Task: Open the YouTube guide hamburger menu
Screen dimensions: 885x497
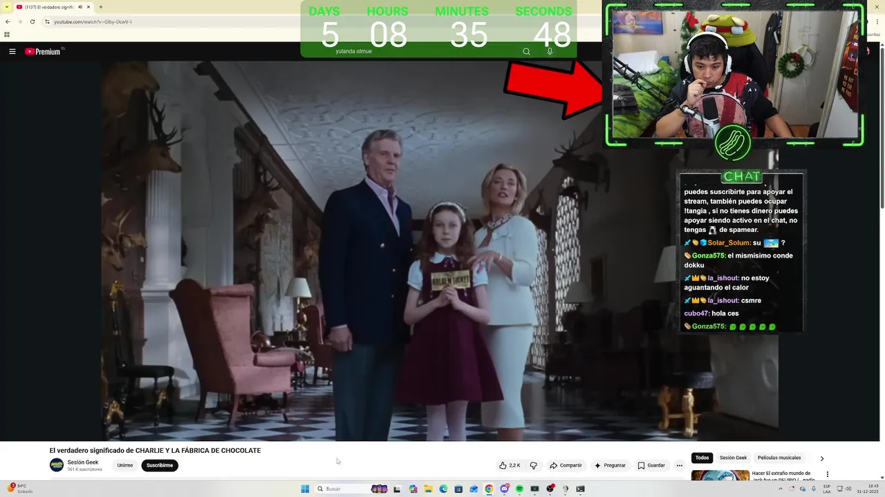Action: coord(12,51)
